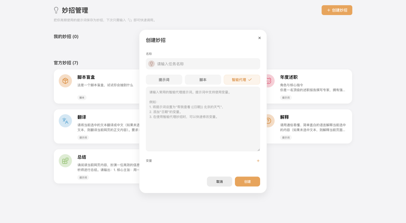
Task: Click the 总结 card's green icon
Action: [x=65, y=161]
